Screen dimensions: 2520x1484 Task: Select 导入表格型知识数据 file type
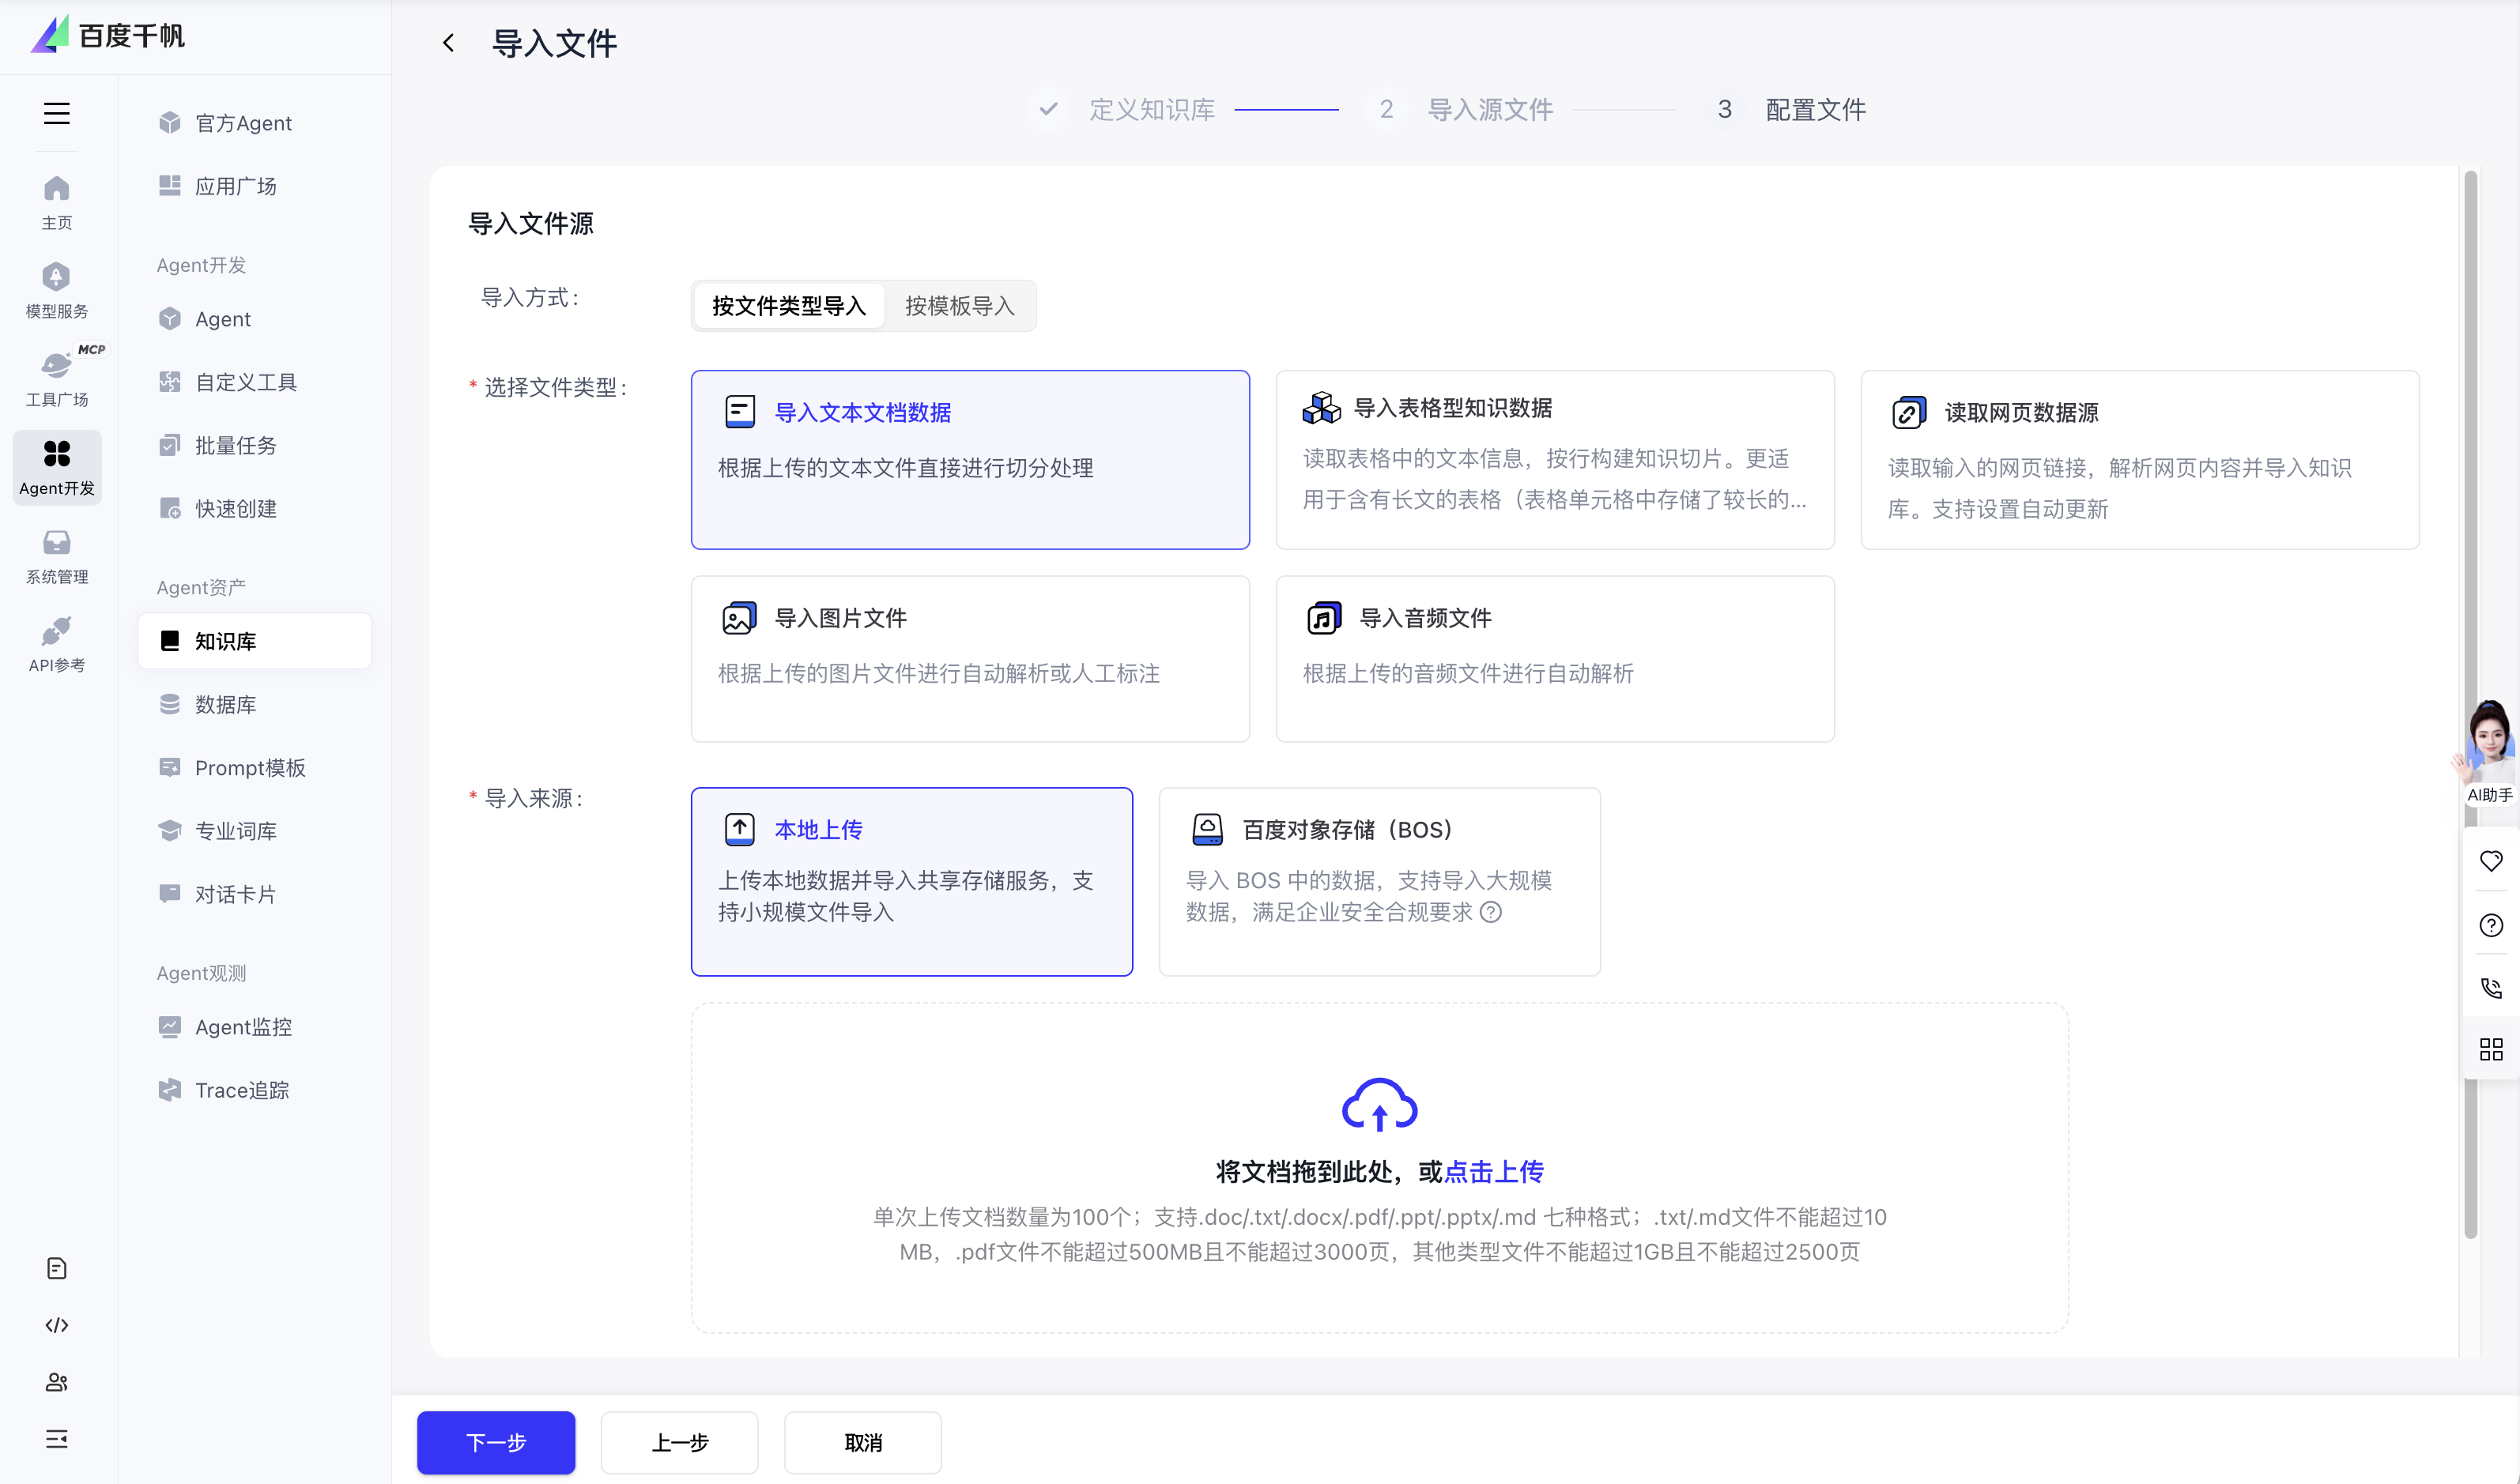pos(1554,460)
